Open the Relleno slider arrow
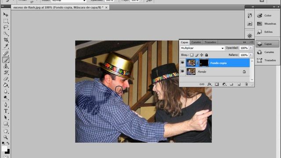The width and height of the screenshot is (281, 158). (x=251, y=55)
